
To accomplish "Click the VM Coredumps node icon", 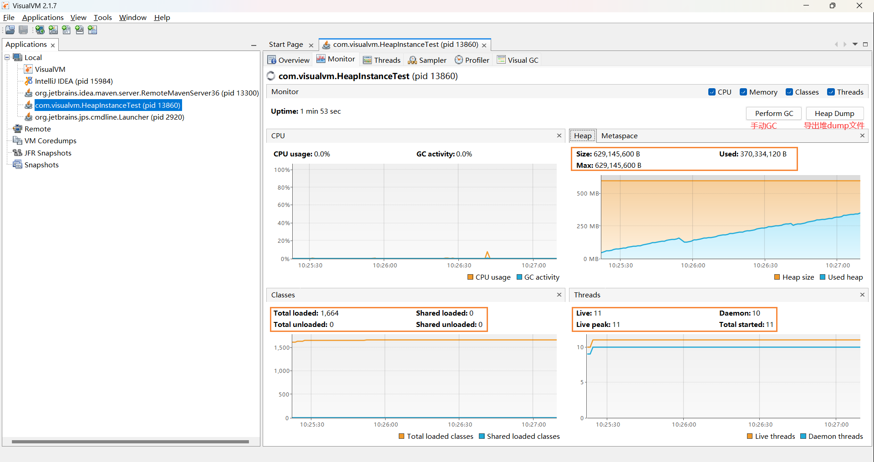I will [18, 141].
